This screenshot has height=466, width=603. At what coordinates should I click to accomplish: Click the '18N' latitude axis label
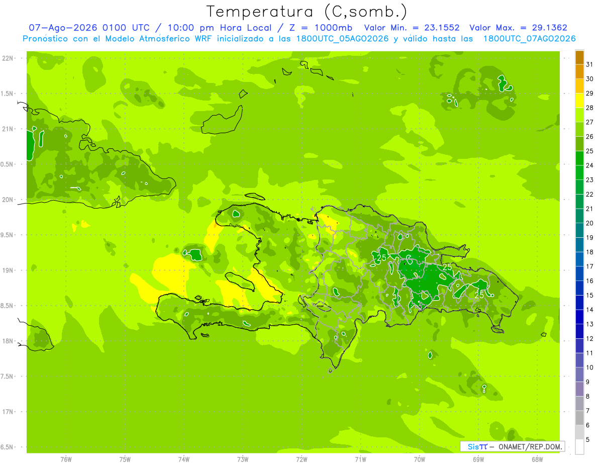8,341
